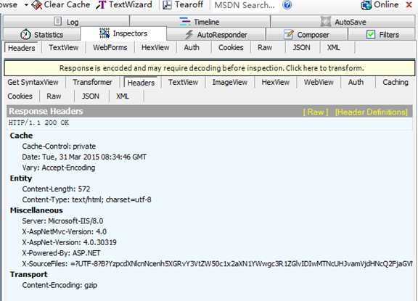Viewport: 418px width, 301px height.
Task: Click inside the MSDN Search field
Action: pos(245,5)
